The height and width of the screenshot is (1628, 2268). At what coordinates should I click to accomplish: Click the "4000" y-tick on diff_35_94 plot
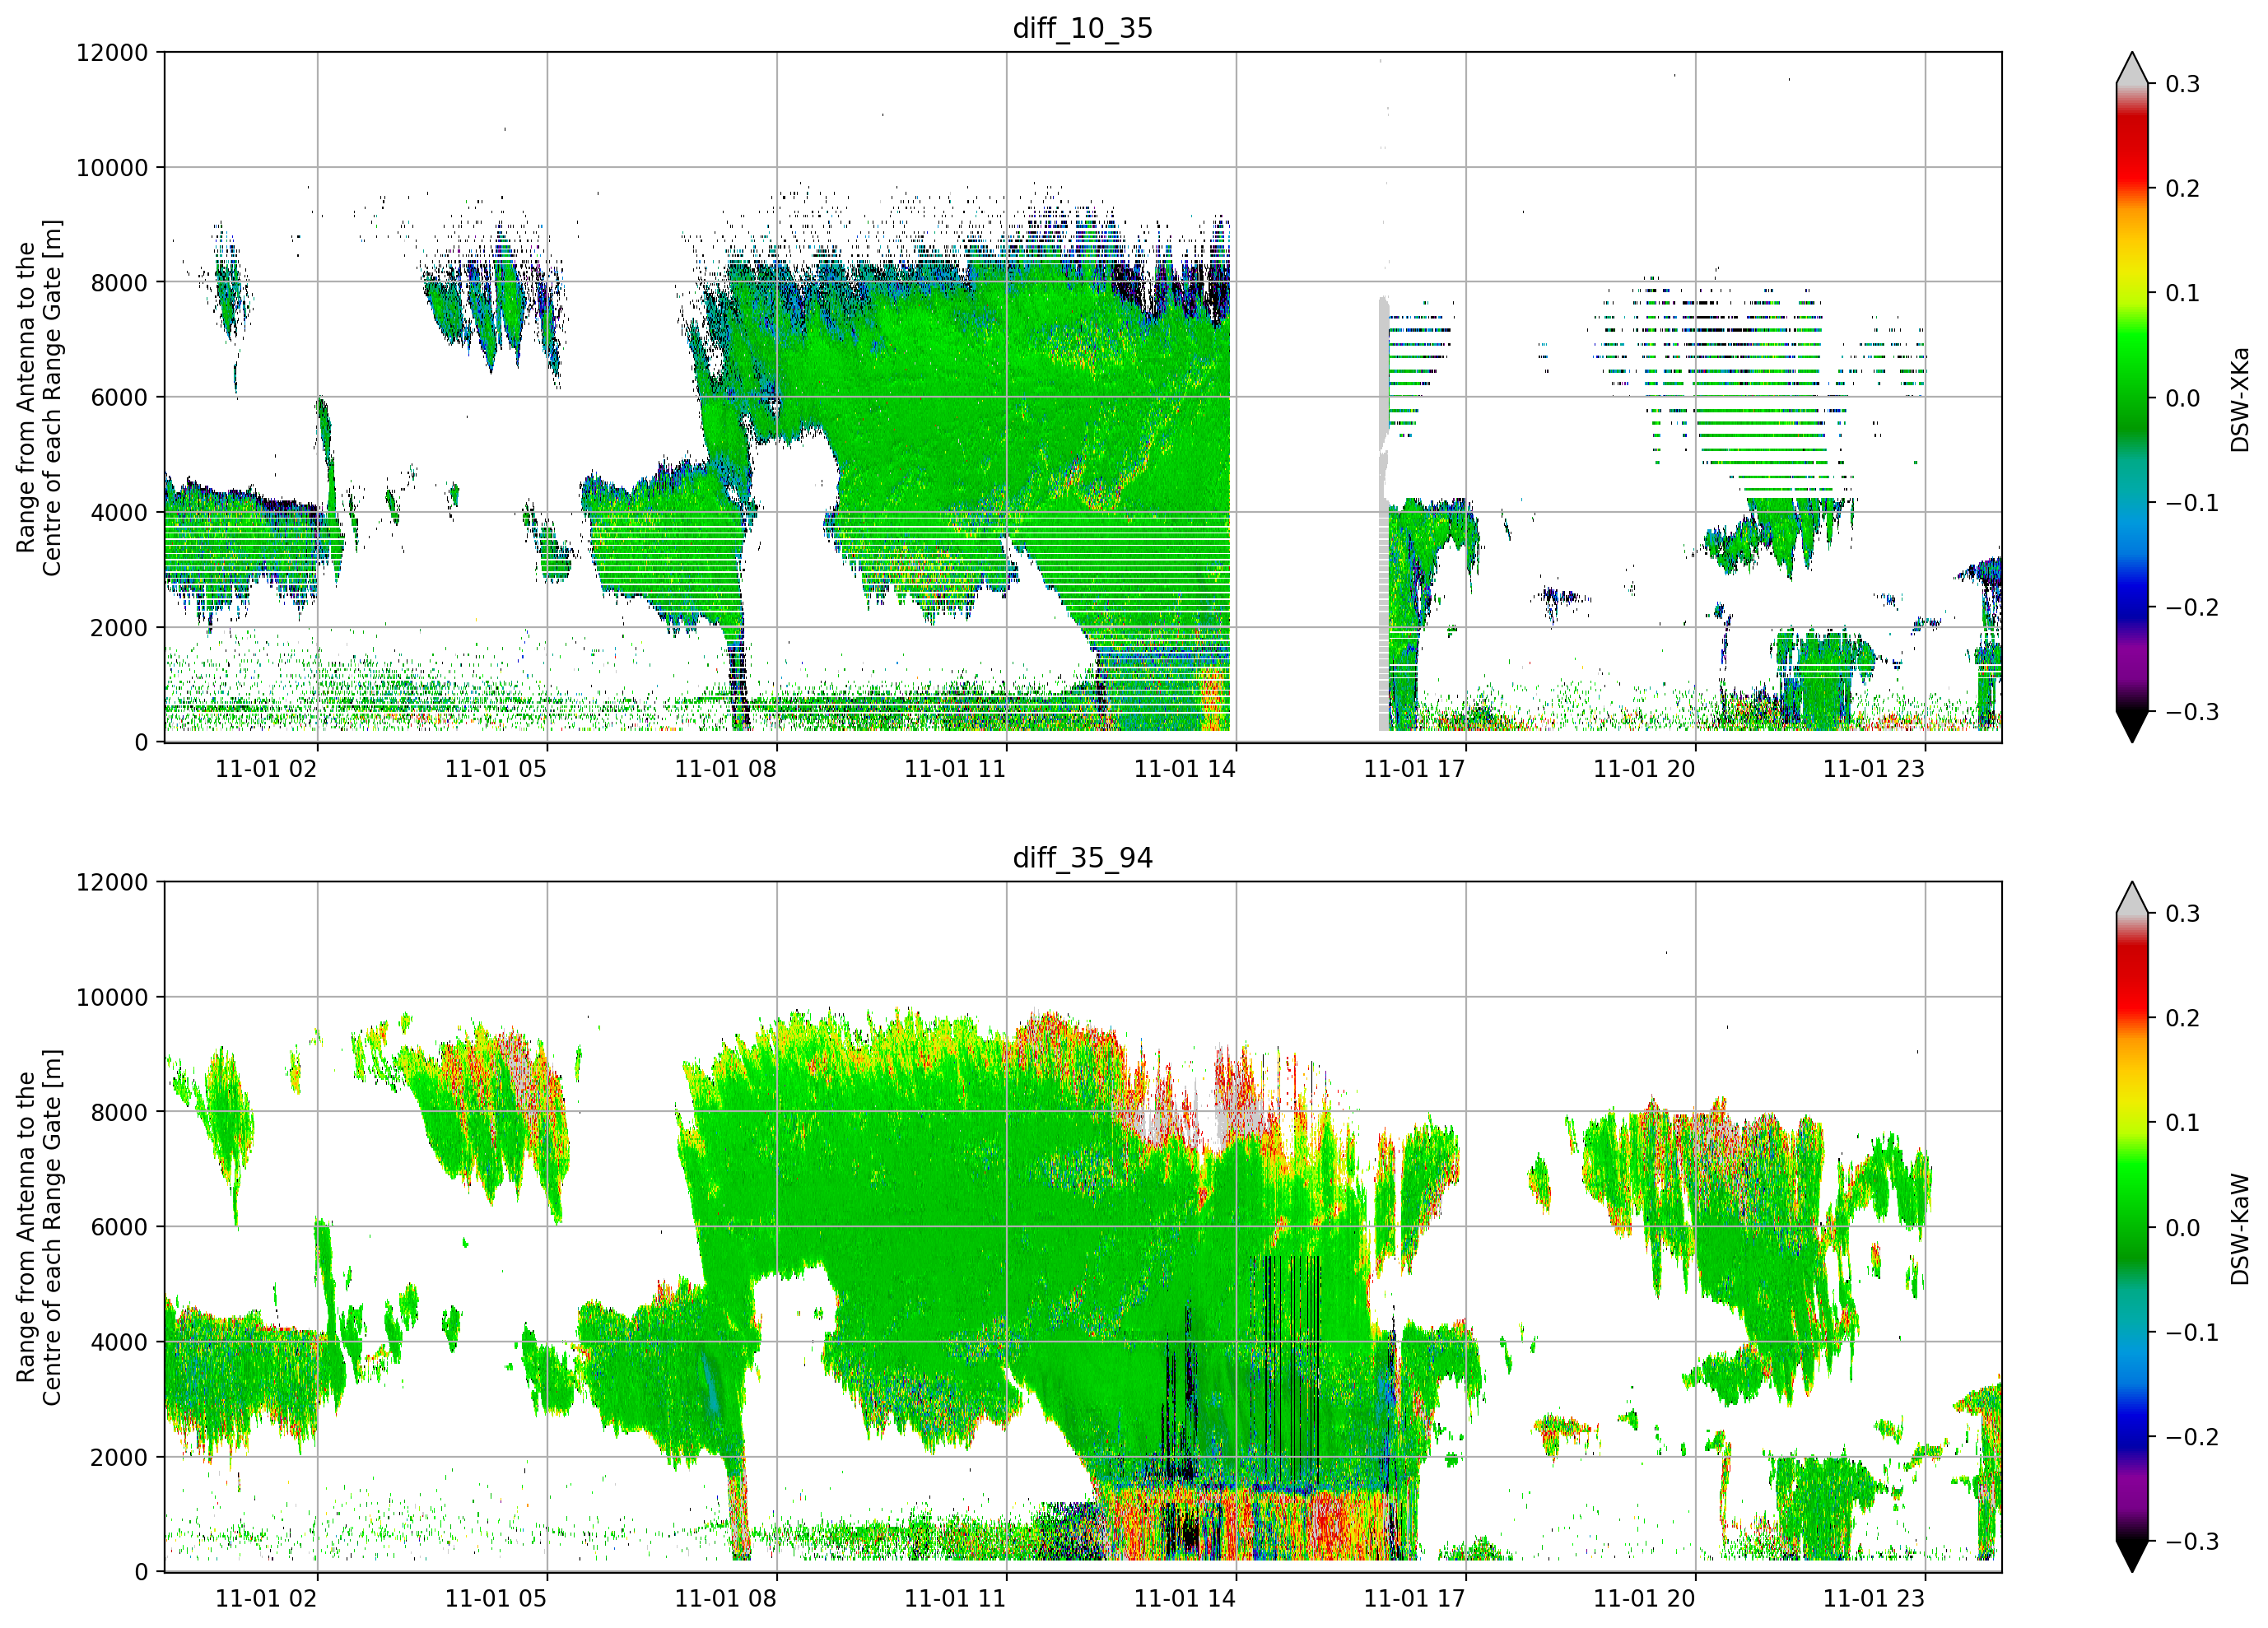coord(119,1343)
